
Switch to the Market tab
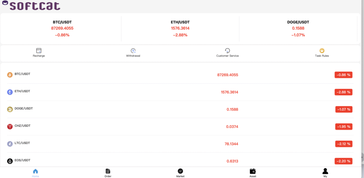pyautogui.click(x=180, y=173)
